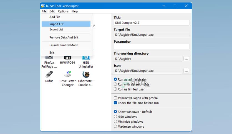
Task: Select the Rufus USB drive icon
Action: [x=49, y=74]
